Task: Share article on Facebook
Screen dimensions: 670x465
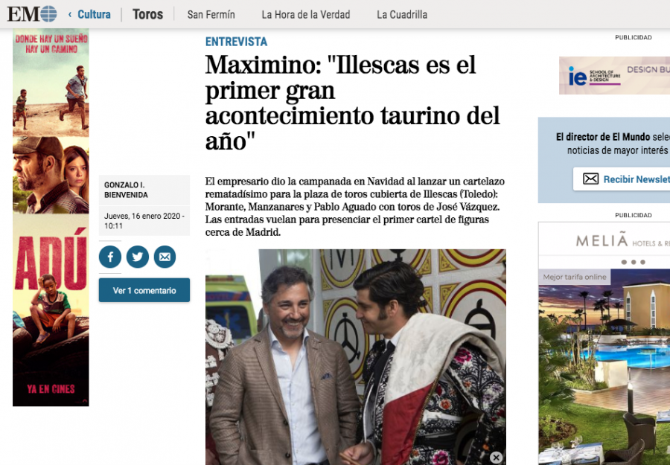Action: [110, 257]
